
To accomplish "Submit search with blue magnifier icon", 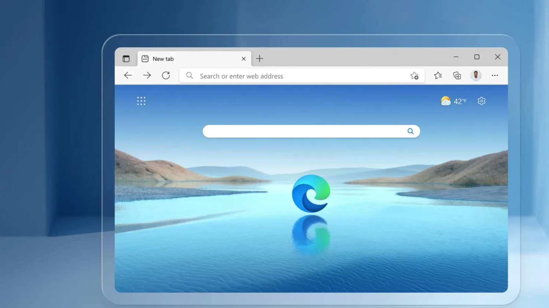I will click(411, 131).
